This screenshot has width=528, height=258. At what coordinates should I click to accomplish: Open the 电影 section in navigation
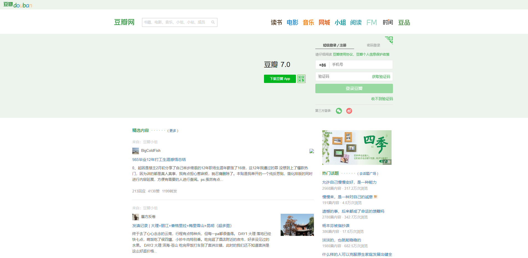292,22
